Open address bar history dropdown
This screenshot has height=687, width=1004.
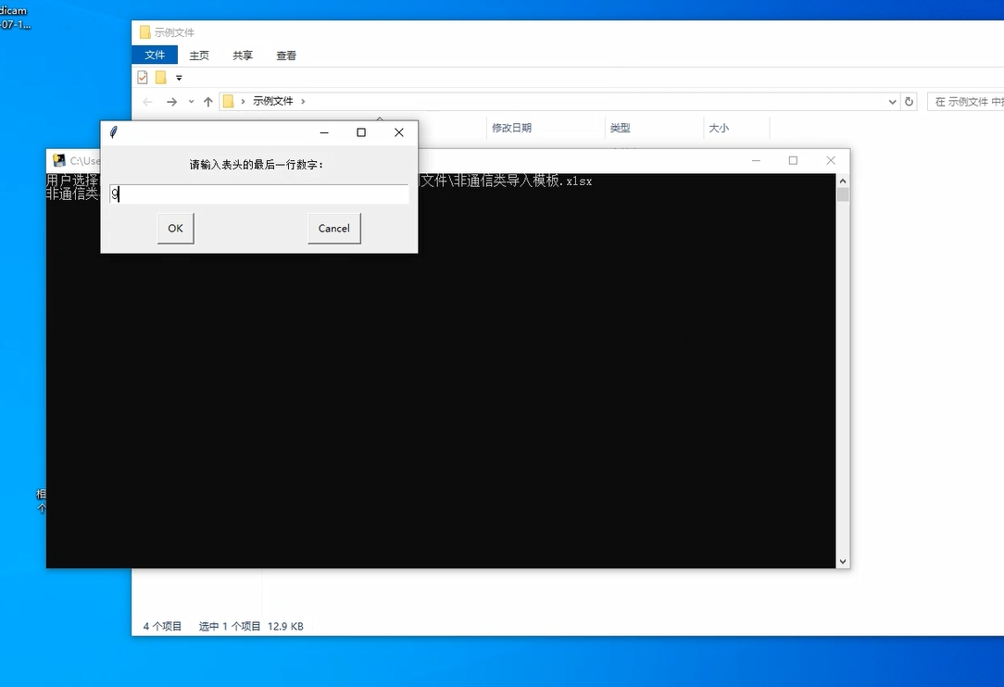point(893,102)
